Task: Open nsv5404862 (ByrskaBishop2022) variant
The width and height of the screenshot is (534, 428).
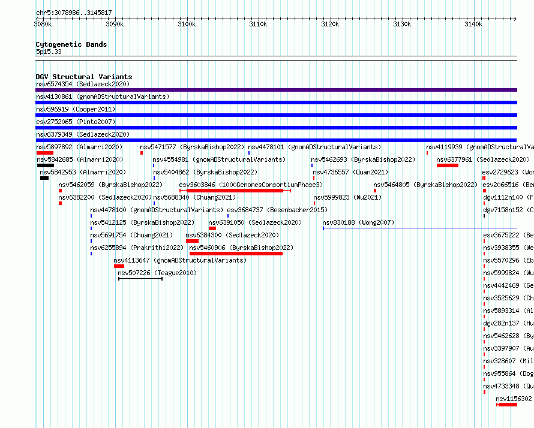Action: tap(205, 172)
